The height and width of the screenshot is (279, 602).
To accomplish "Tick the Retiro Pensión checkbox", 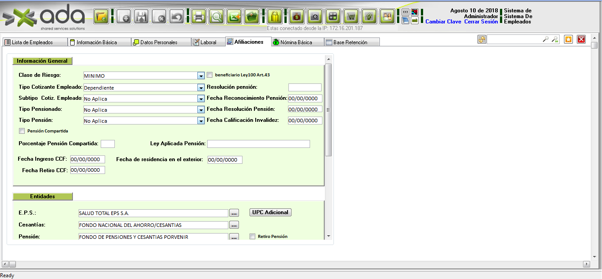I will pos(253,237).
